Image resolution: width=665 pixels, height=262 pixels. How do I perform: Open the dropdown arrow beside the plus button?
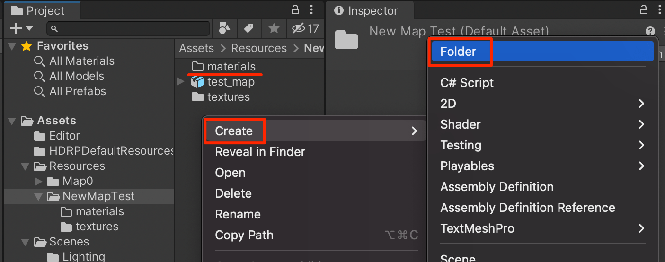coord(29,29)
